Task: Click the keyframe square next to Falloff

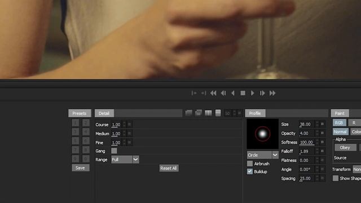Action: click(x=322, y=151)
